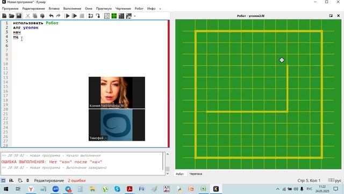Click the '2 ошибки' status indicator

(x=76, y=181)
